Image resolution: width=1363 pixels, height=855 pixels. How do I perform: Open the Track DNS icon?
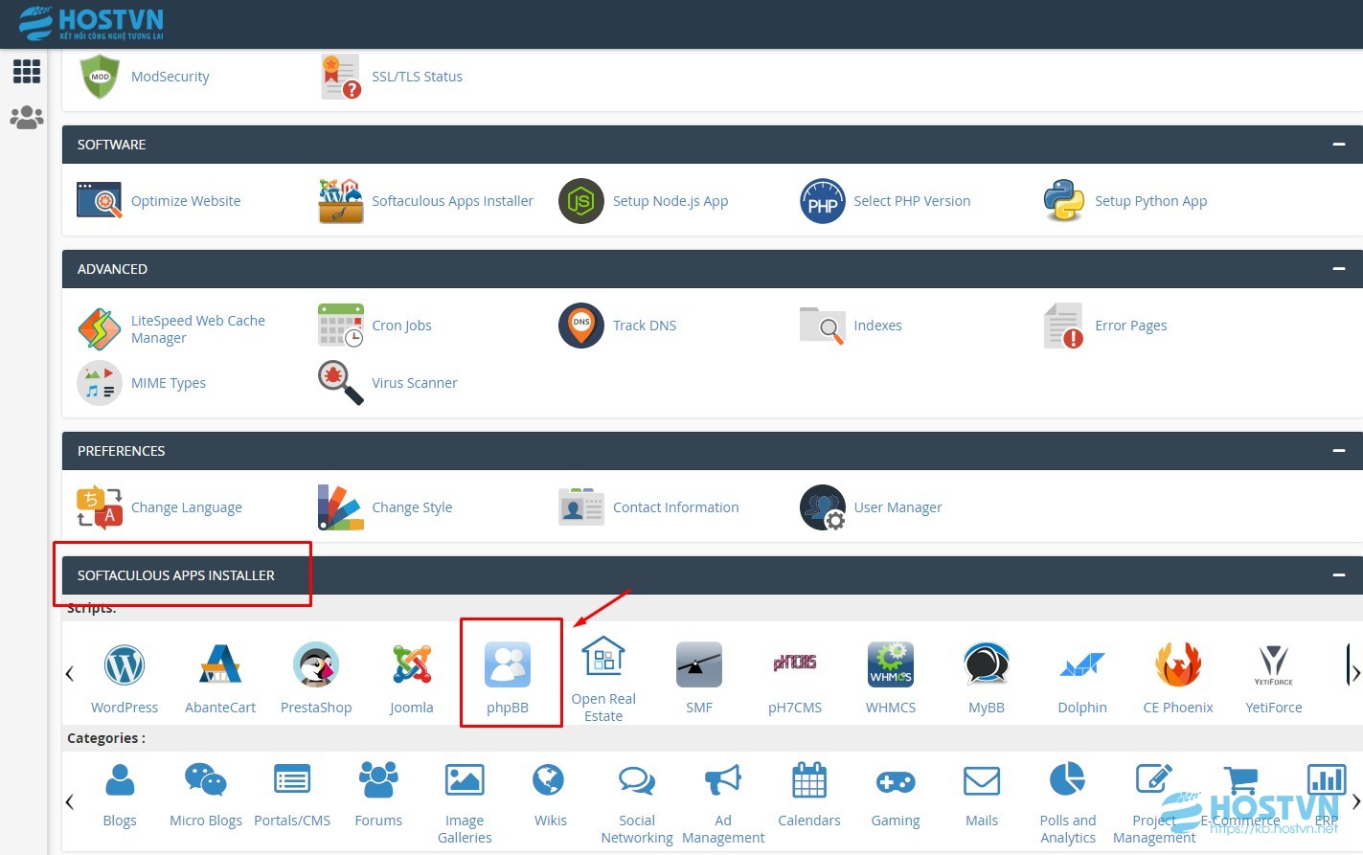[581, 326]
